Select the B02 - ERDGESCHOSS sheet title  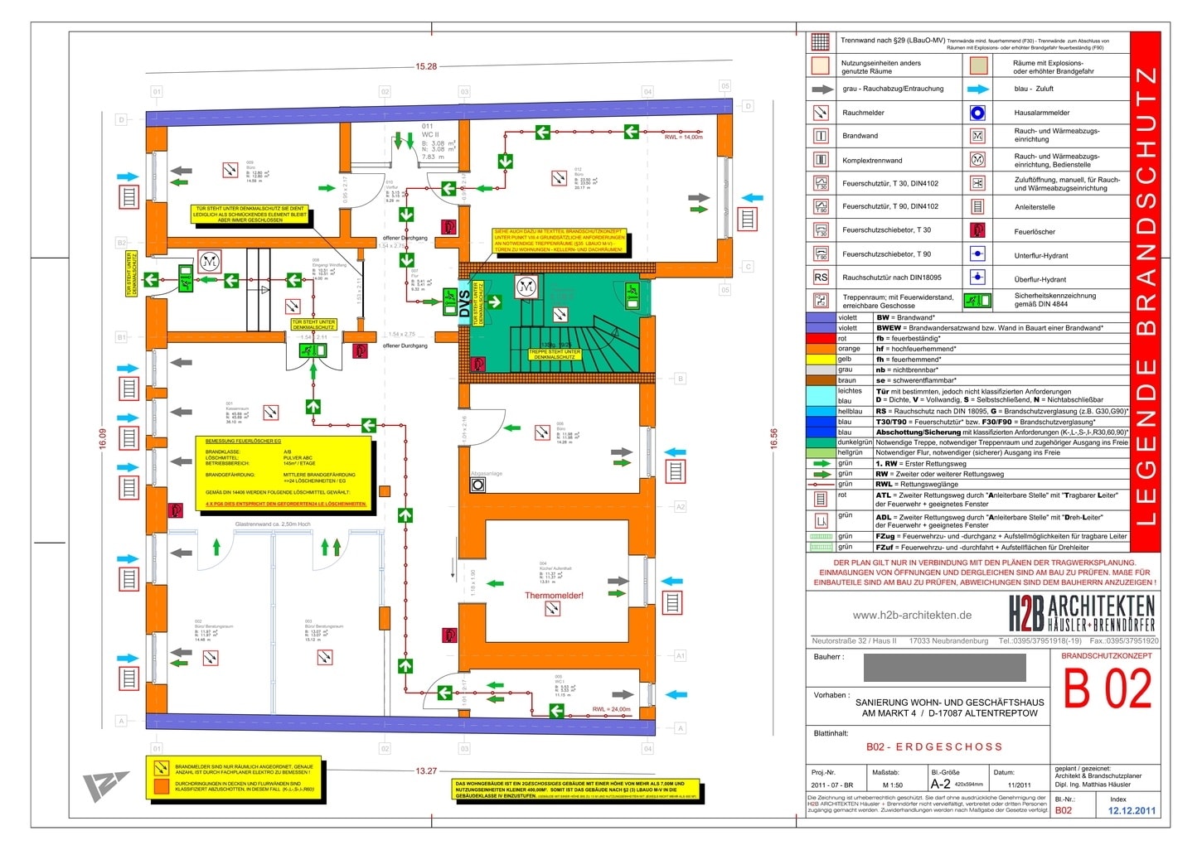pyautogui.click(x=934, y=746)
